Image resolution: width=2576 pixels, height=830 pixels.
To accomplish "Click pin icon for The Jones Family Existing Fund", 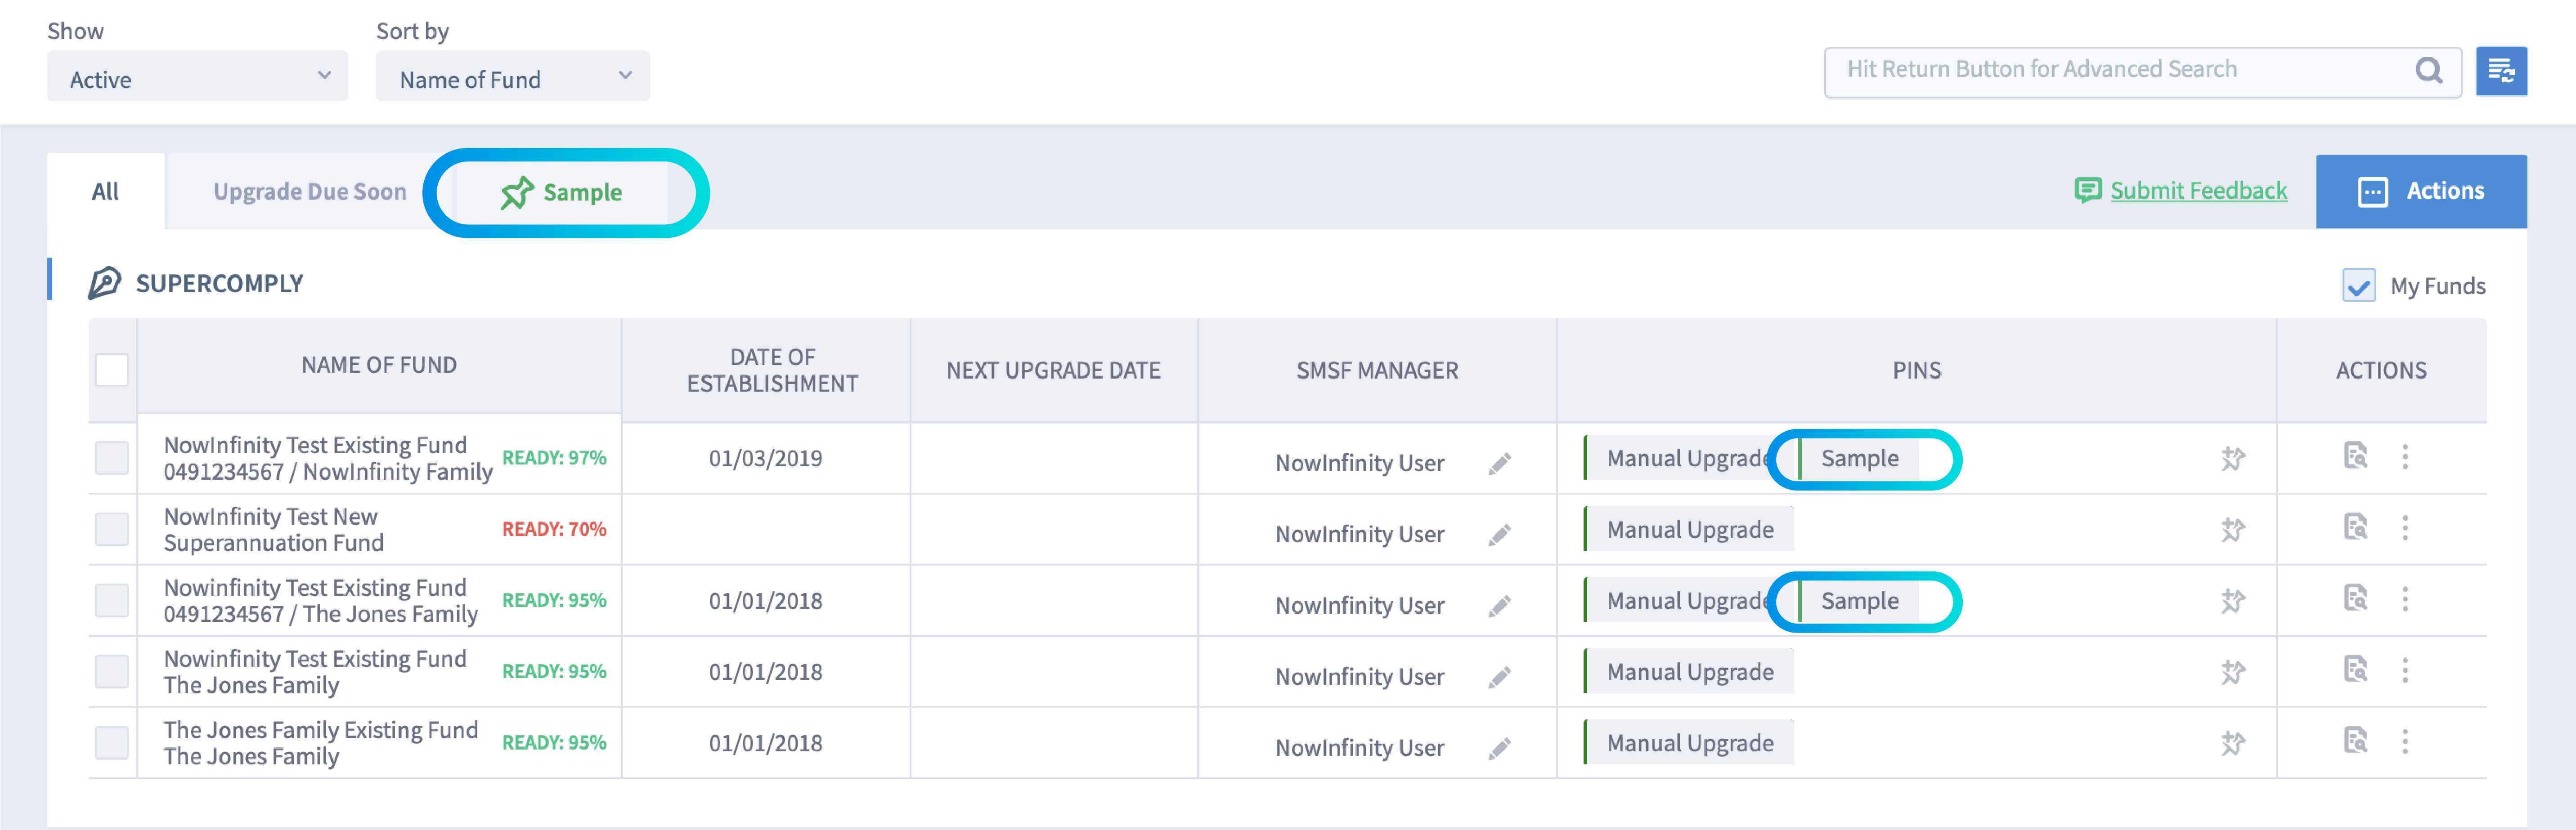I will tap(2233, 743).
